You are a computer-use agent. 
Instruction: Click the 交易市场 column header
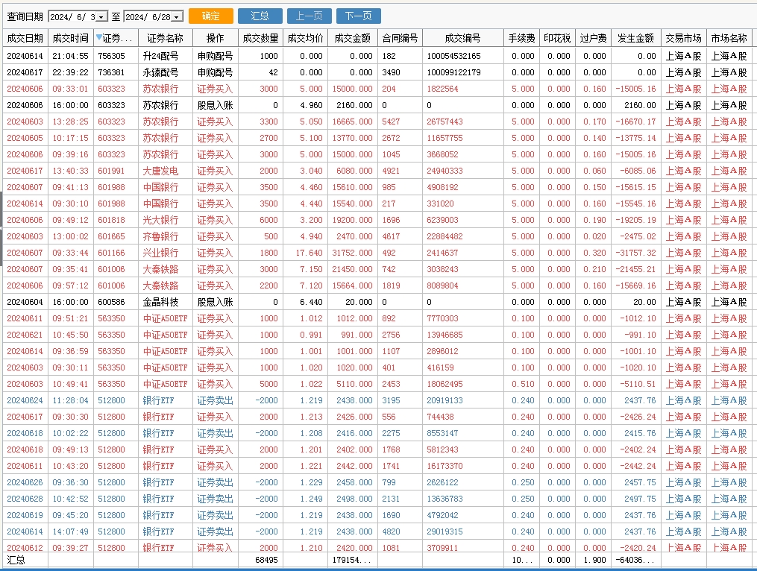[x=684, y=38]
